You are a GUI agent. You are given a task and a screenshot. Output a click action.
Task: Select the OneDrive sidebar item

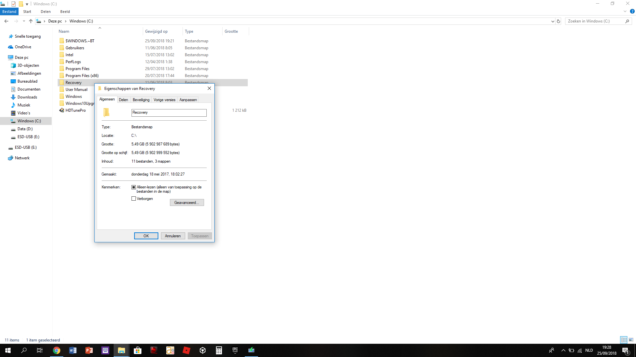coord(23,47)
